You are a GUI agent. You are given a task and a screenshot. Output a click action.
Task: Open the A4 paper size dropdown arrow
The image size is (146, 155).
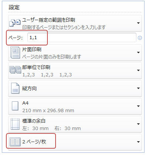click(x=138, y=106)
